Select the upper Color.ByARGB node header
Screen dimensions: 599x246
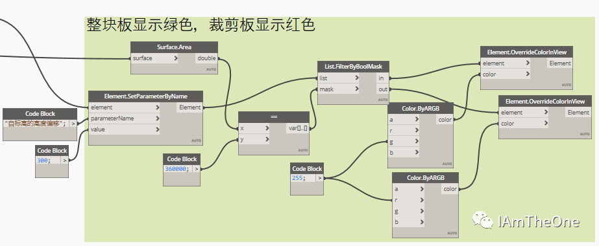point(421,108)
